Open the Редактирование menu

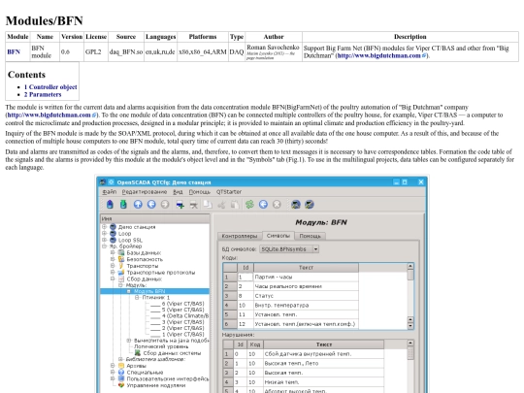[x=145, y=192]
